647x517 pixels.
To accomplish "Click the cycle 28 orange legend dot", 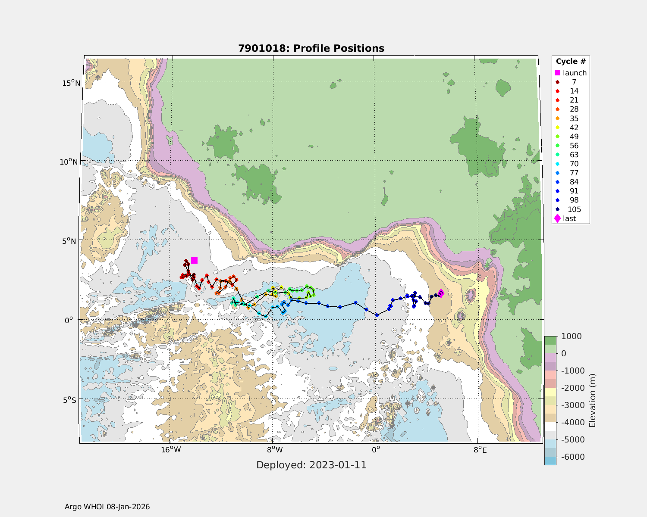I will pyautogui.click(x=557, y=109).
